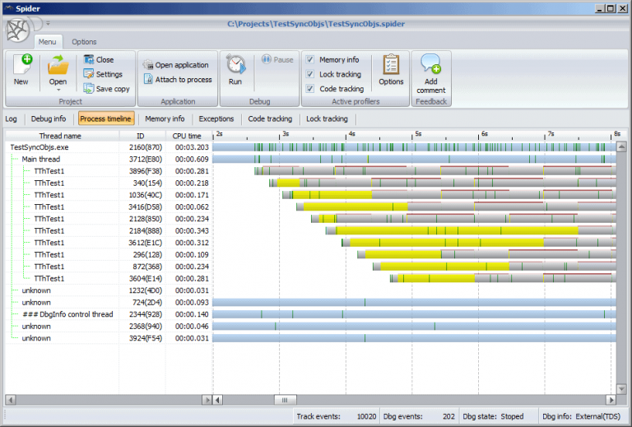The width and height of the screenshot is (632, 427).
Task: Click the Spider application logo button
Action: point(17,30)
